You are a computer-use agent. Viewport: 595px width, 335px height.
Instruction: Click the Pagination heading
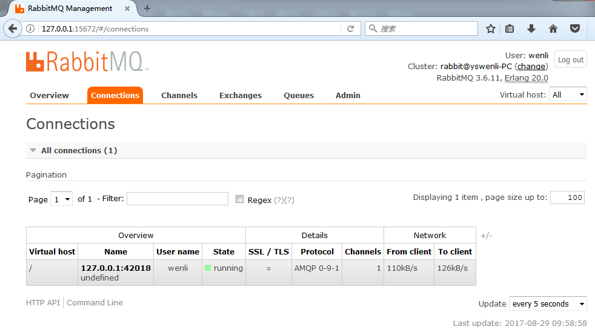[x=46, y=174]
